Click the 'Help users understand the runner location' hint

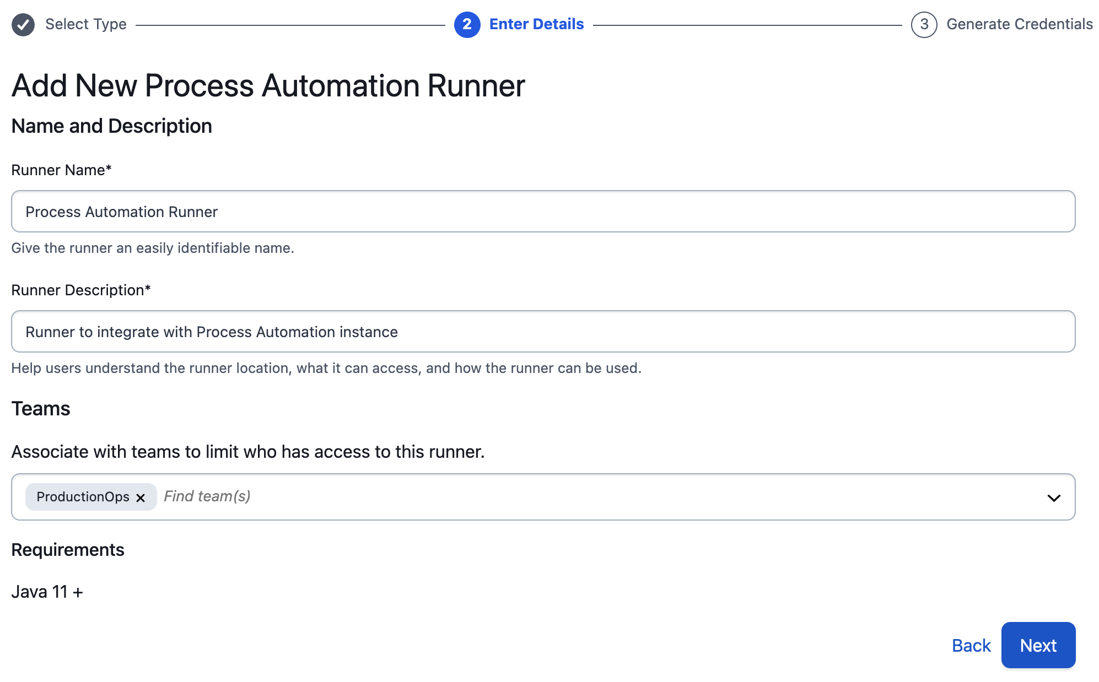pyautogui.click(x=326, y=368)
